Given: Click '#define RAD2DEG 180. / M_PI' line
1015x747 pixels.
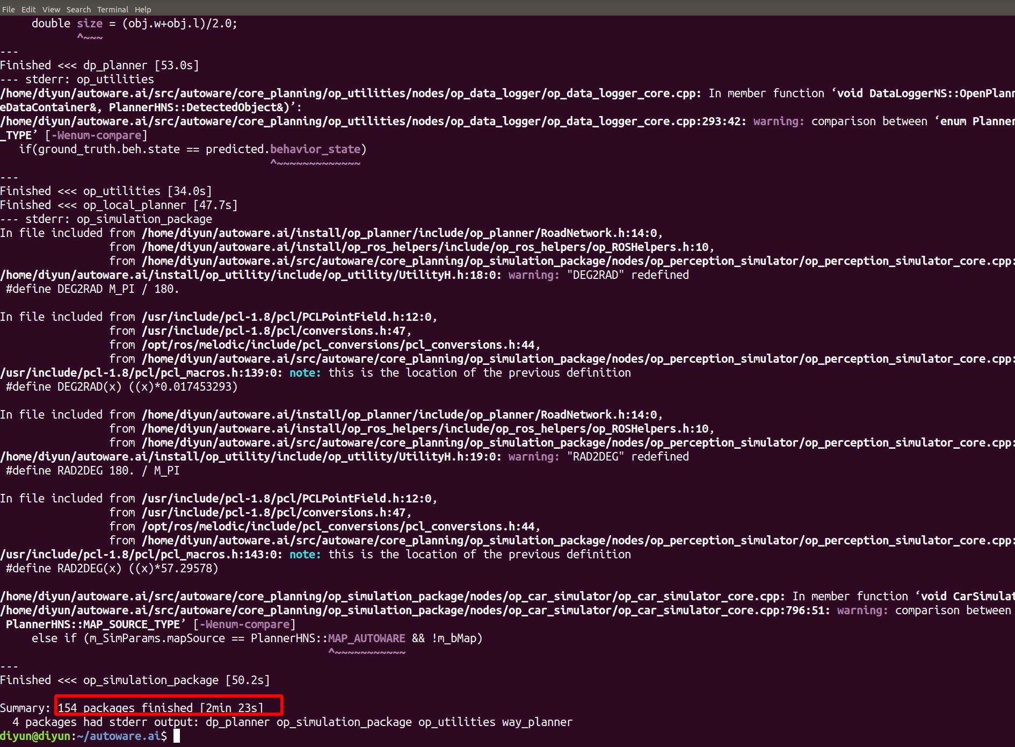Looking at the screenshot, I should tap(92, 471).
